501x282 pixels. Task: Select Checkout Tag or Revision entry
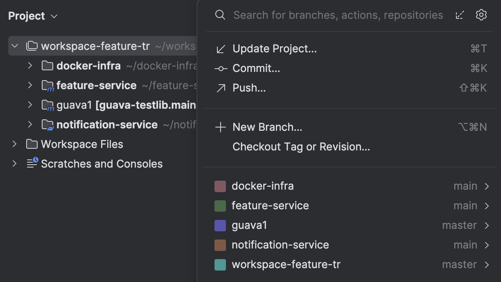point(301,146)
